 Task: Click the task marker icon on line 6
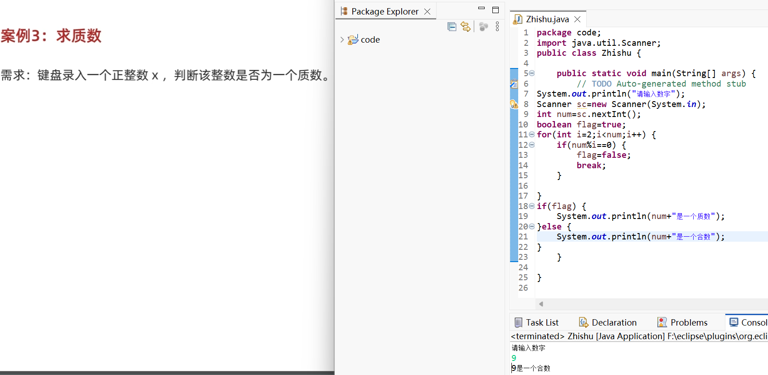[x=514, y=84]
